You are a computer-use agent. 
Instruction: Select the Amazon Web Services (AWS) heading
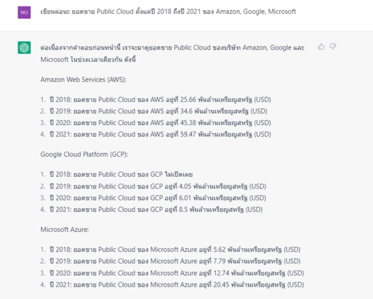tap(83, 79)
